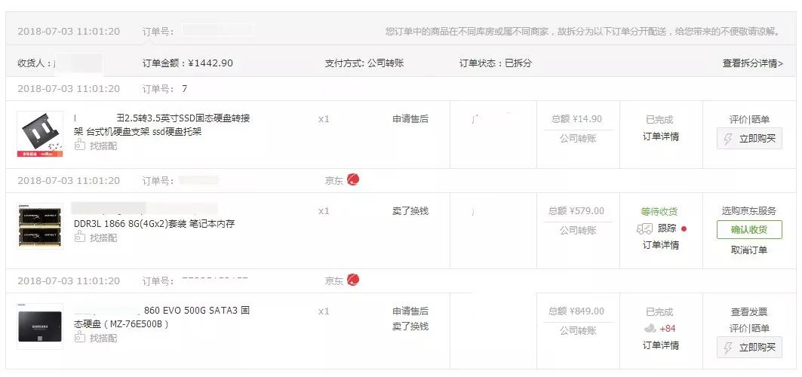Viewport: 802px width, 377px height.
Task: Click 立即购买 for the 860 EVO SSD
Action: [749, 348]
